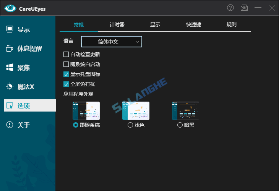Close the CareUEyes window
Viewport: 279px width, 191px height.
click(x=272, y=8)
